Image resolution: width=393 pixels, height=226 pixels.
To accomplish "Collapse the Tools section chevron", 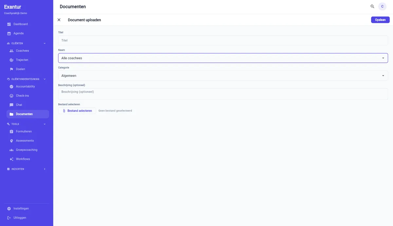I will 45,124.
